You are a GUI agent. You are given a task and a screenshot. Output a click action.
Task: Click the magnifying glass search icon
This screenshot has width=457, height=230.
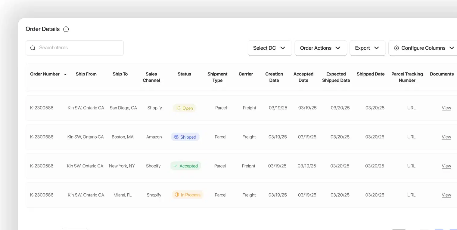(33, 48)
